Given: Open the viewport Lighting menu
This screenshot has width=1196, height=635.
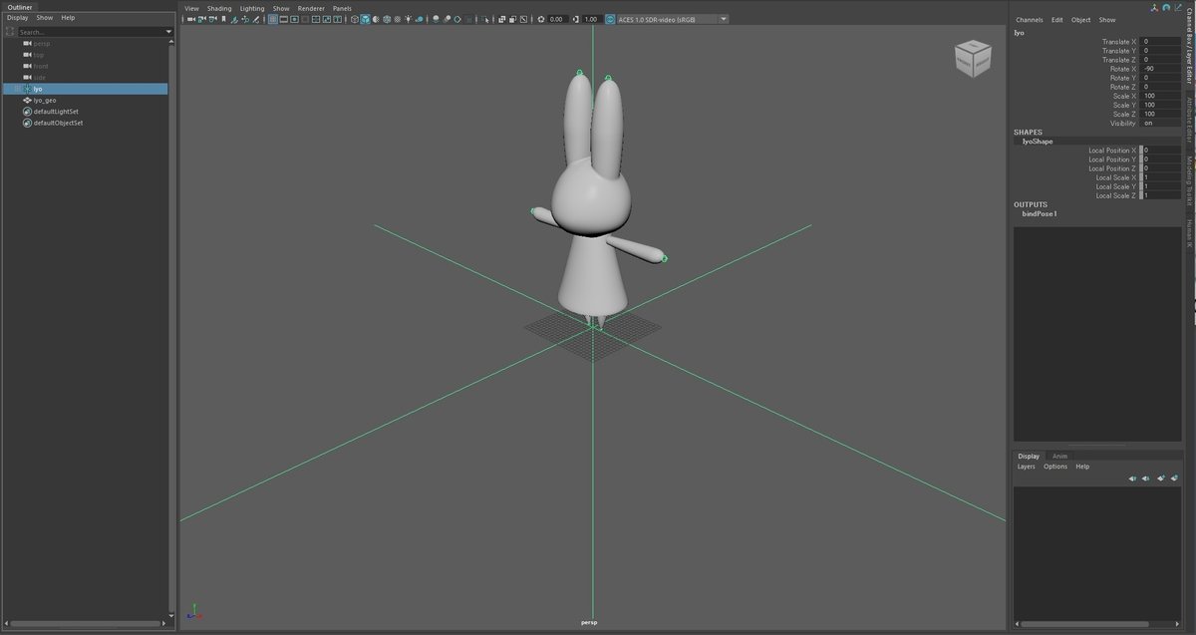Looking at the screenshot, I should [x=252, y=8].
